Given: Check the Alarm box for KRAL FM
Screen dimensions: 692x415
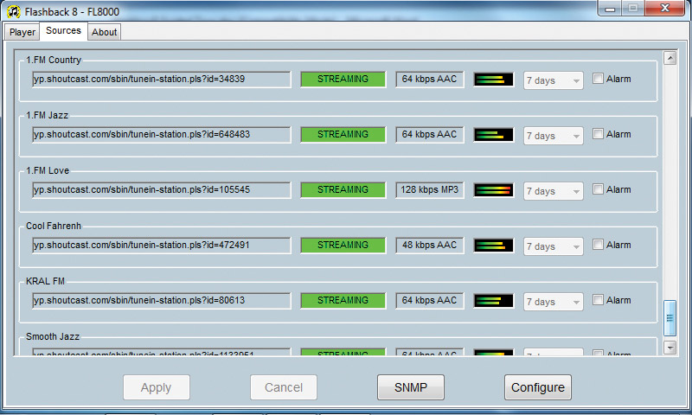Looking at the screenshot, I should pyautogui.click(x=598, y=300).
